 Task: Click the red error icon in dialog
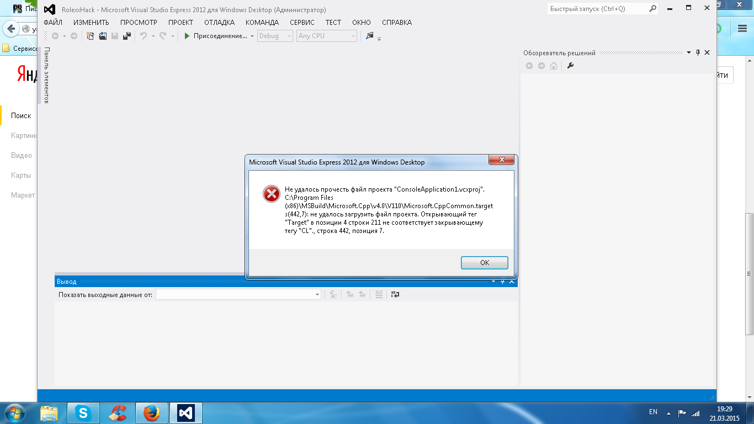(271, 194)
